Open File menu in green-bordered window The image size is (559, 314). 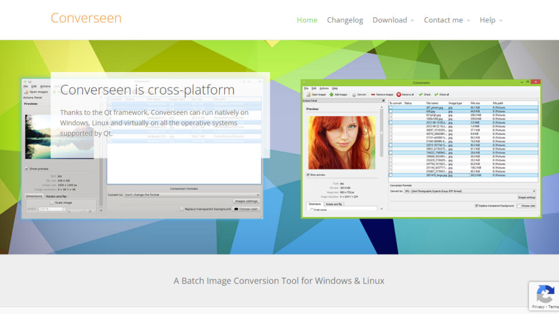pyautogui.click(x=306, y=88)
